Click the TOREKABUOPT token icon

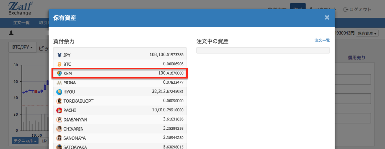coord(59,101)
